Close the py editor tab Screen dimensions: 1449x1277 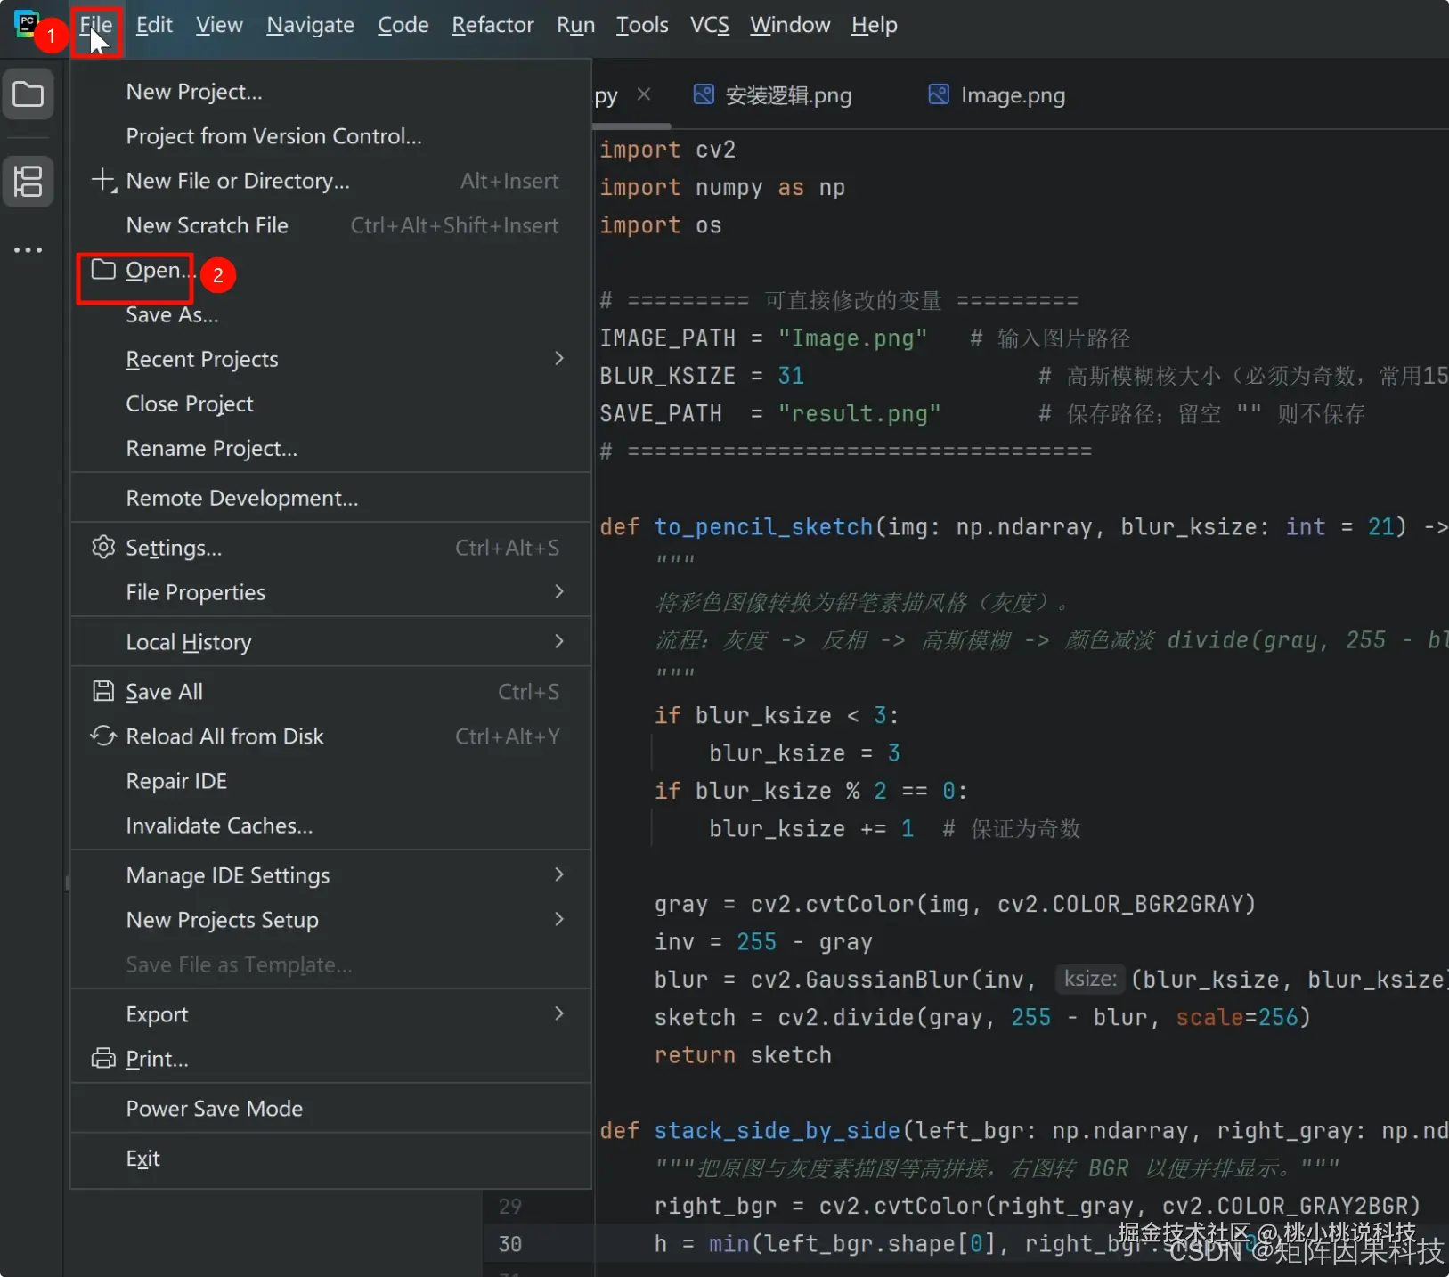(644, 94)
